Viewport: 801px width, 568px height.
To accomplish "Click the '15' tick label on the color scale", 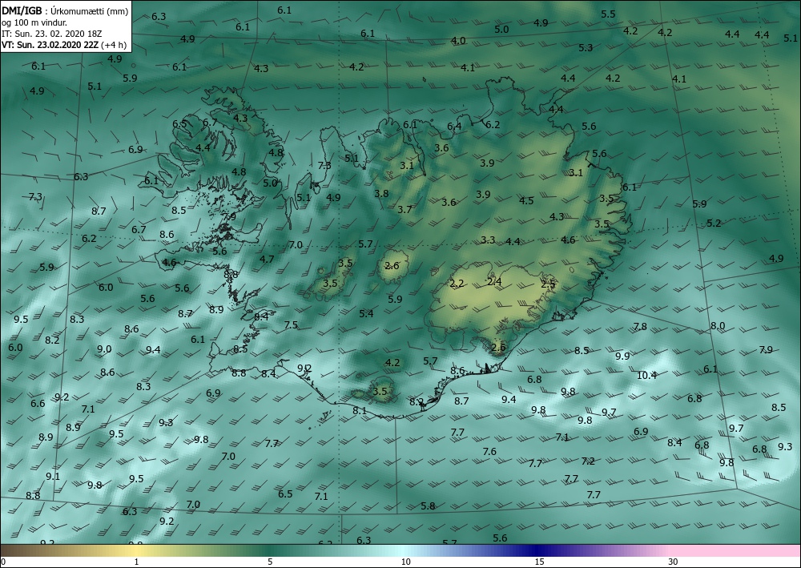I will 539,562.
